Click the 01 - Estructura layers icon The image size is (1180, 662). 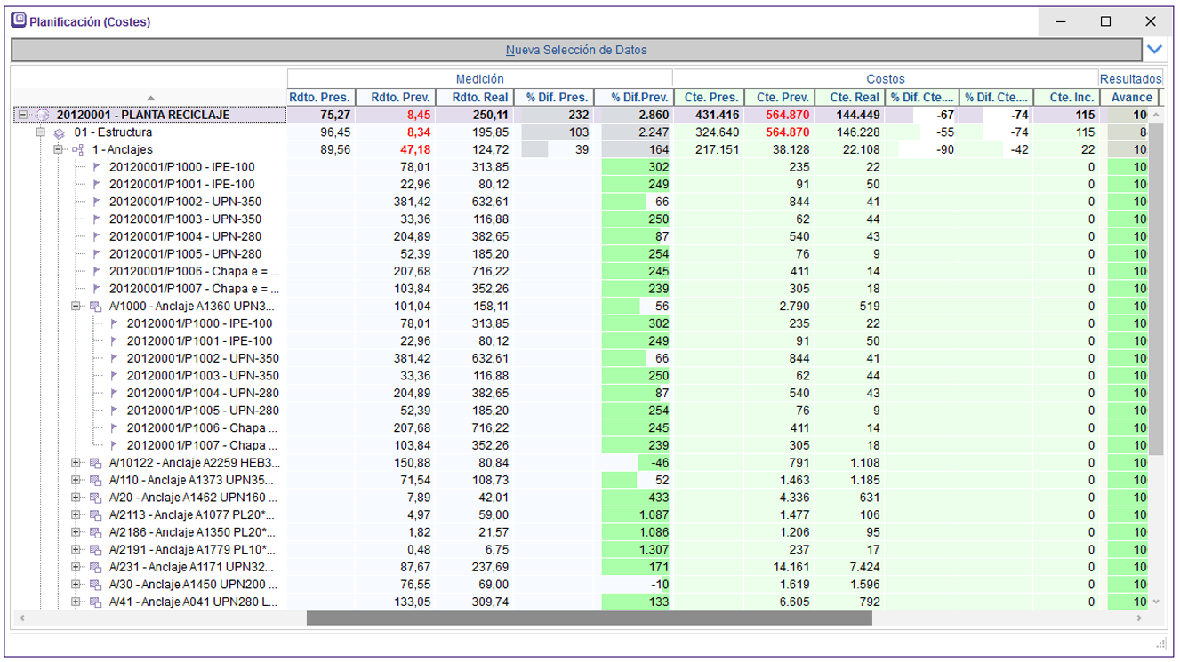59,132
